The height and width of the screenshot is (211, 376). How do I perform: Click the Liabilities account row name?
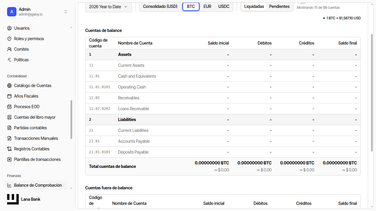pyautogui.click(x=127, y=120)
